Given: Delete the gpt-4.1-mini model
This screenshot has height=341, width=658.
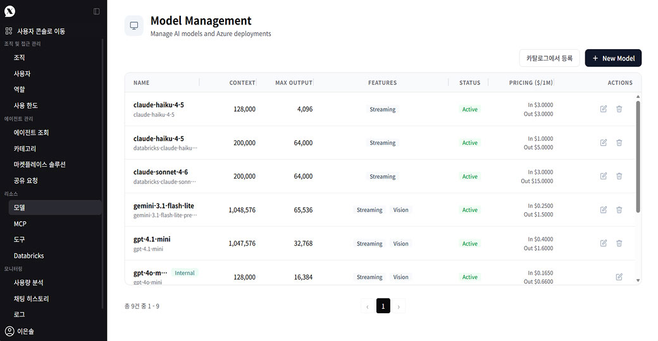Looking at the screenshot, I should click(x=619, y=243).
